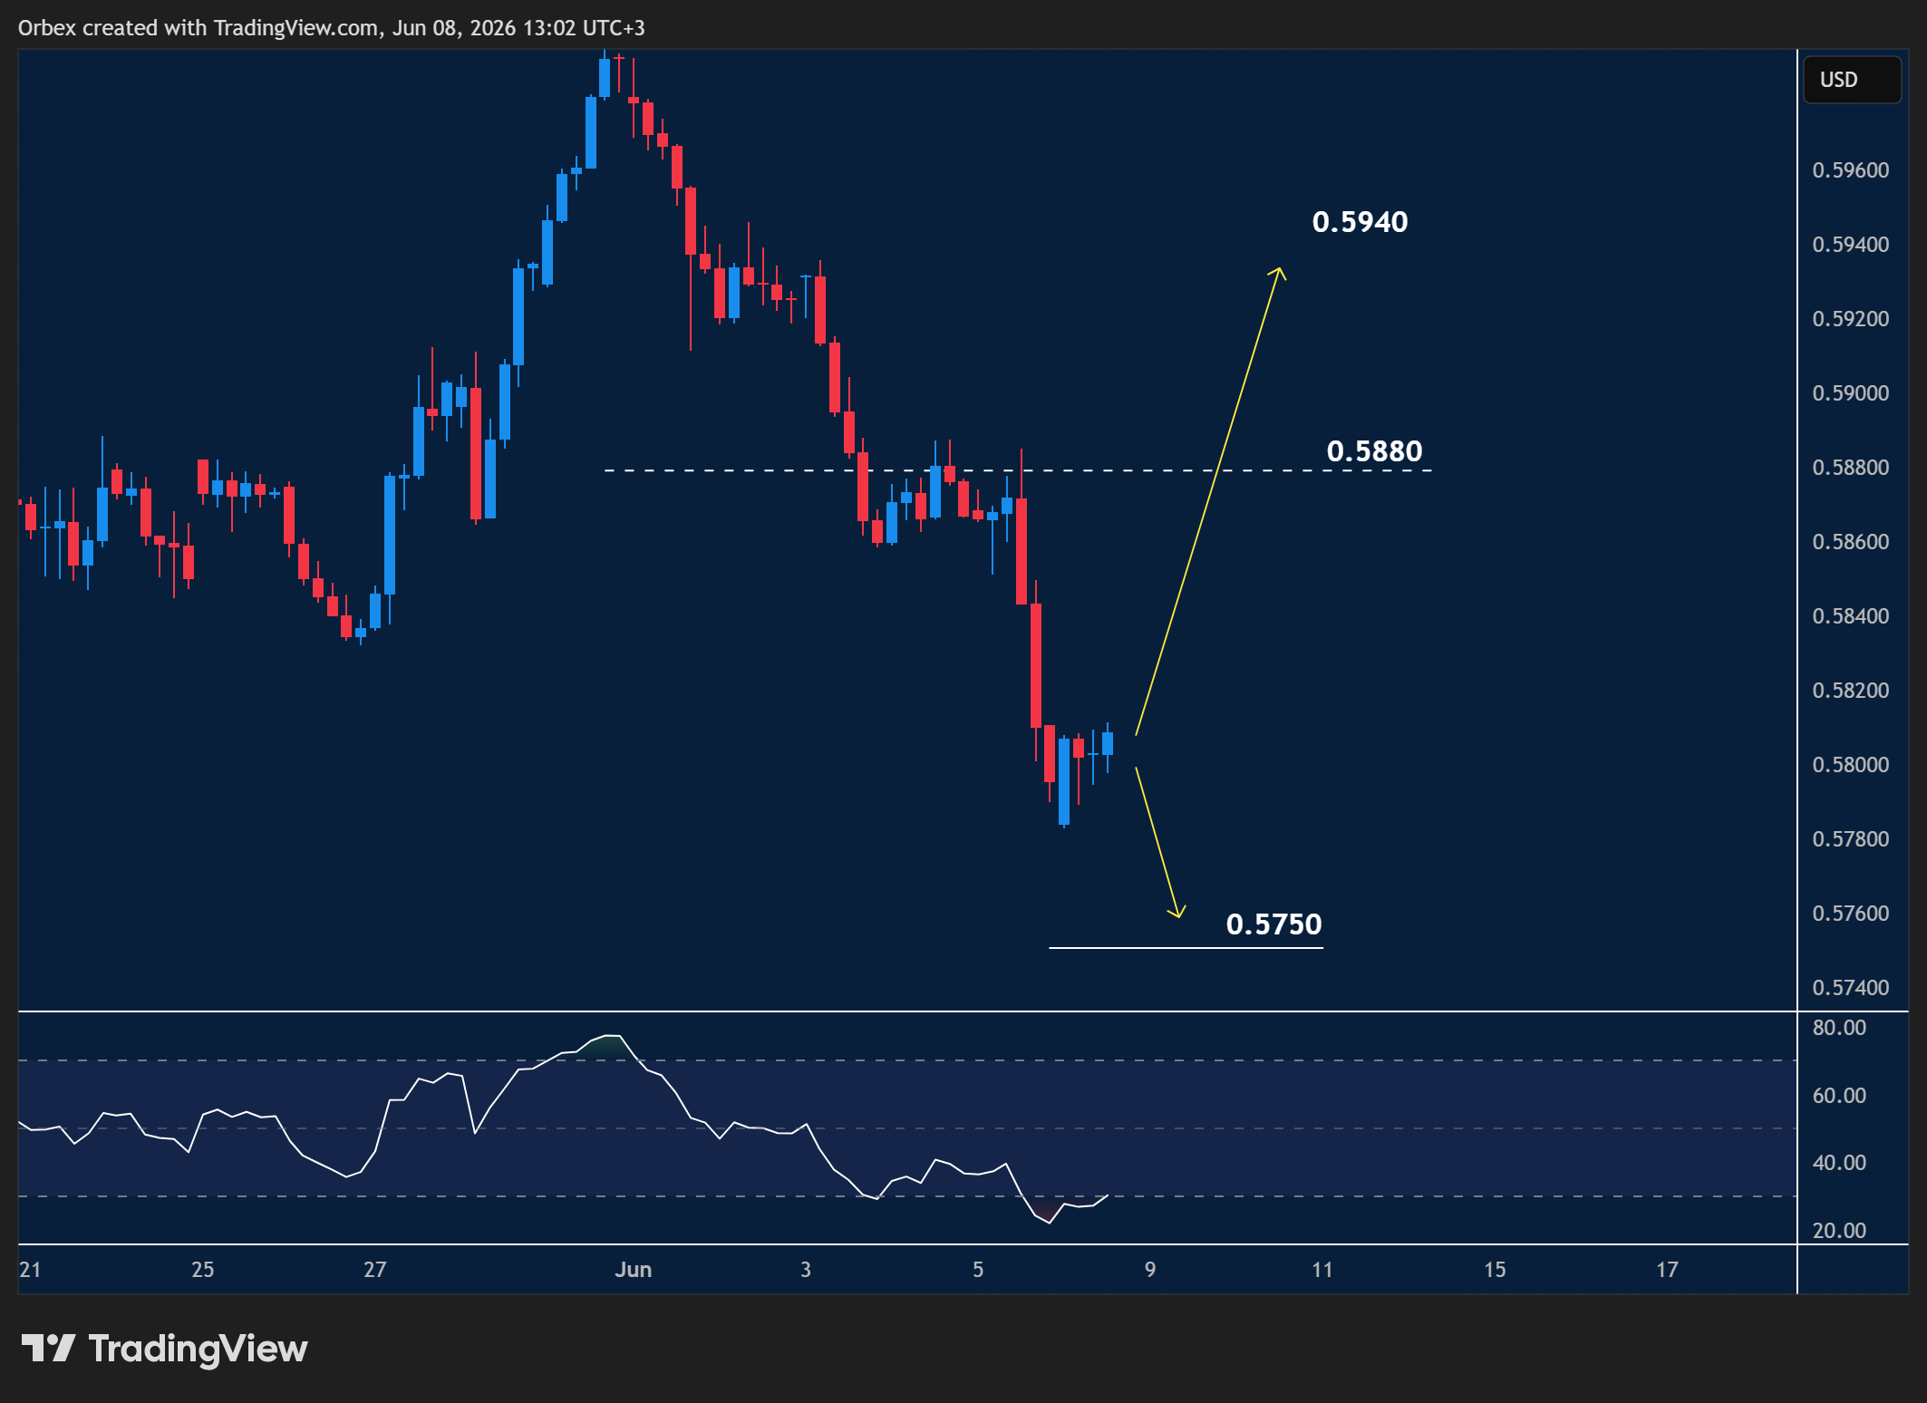The height and width of the screenshot is (1403, 1927).
Task: Click the Orbex TradingView.com attribution text
Action: coord(332,28)
